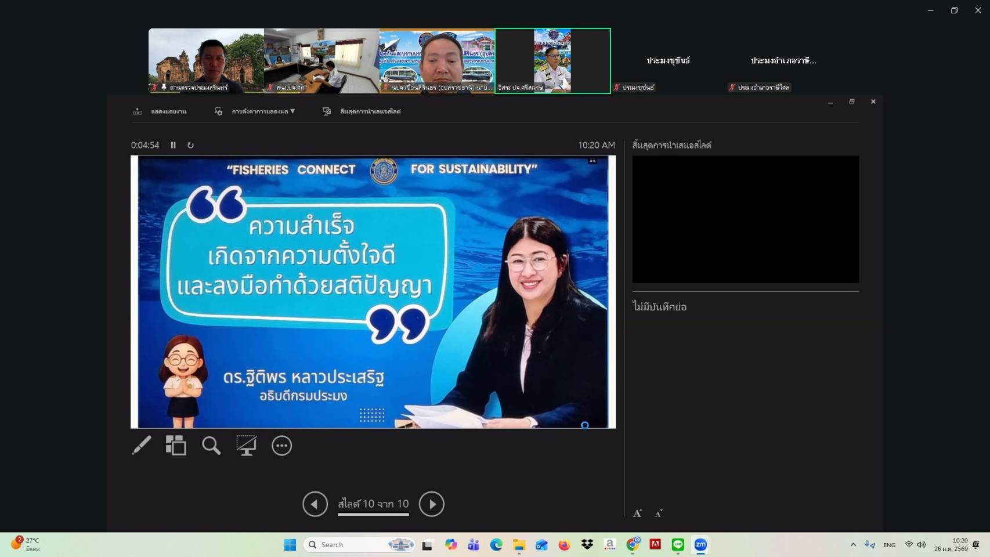Decrease notes font size with small A
990x557 pixels.
pyautogui.click(x=659, y=513)
